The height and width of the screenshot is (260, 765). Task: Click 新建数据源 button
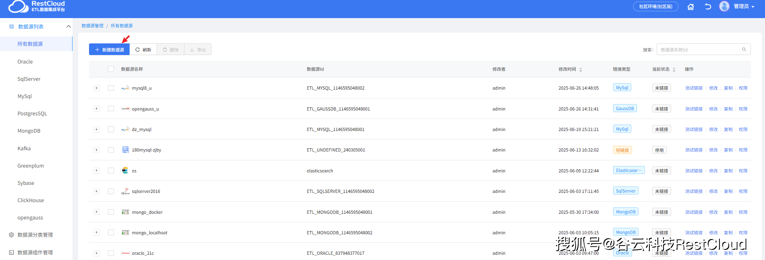pyautogui.click(x=109, y=49)
